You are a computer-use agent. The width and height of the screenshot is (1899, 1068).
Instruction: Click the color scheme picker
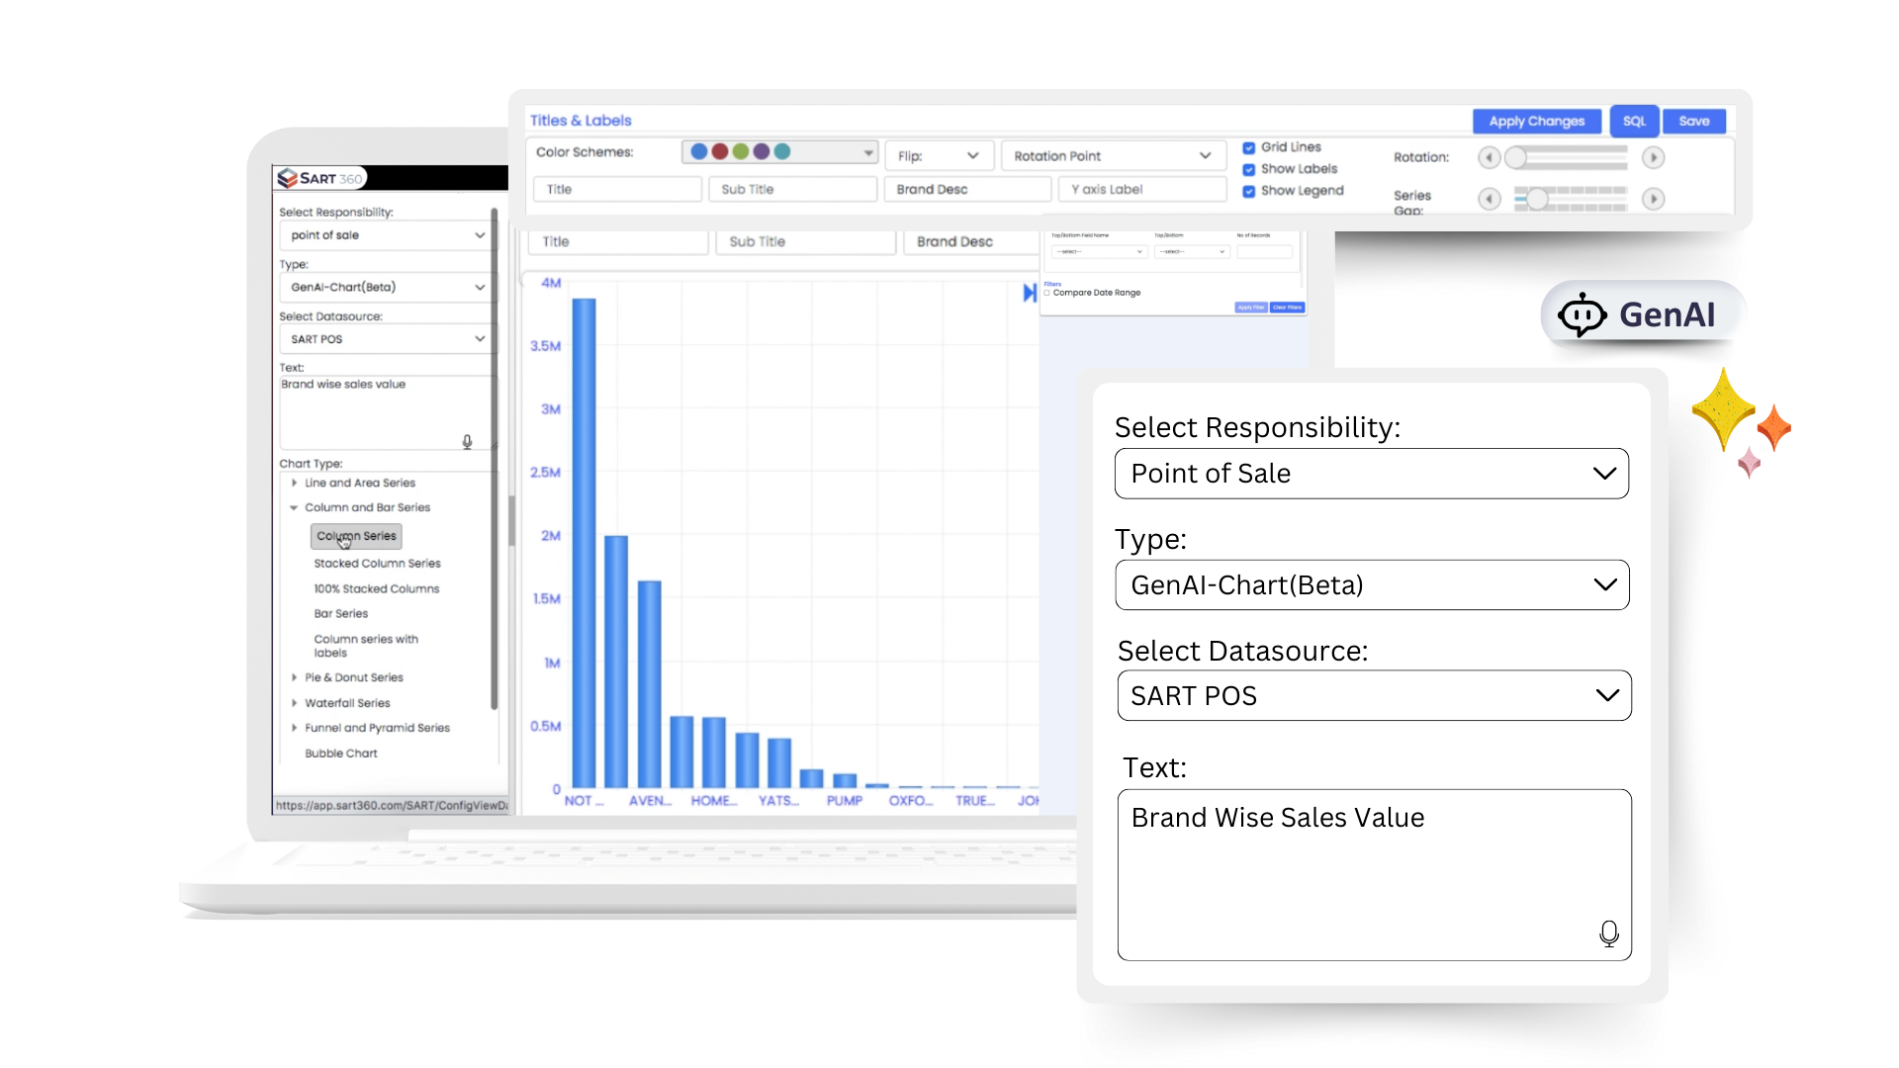coord(778,152)
